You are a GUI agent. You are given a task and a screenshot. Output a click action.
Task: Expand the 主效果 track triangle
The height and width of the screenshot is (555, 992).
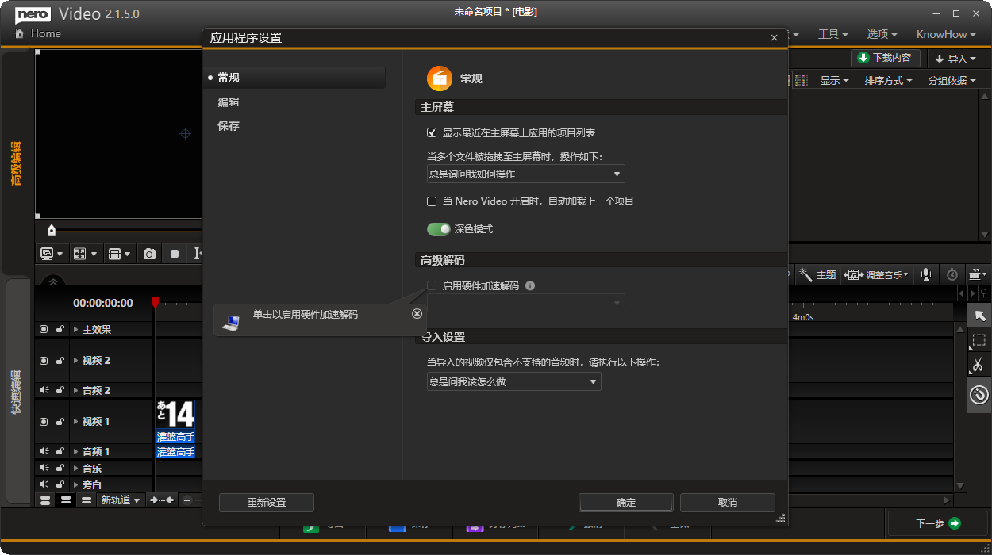[x=76, y=329]
